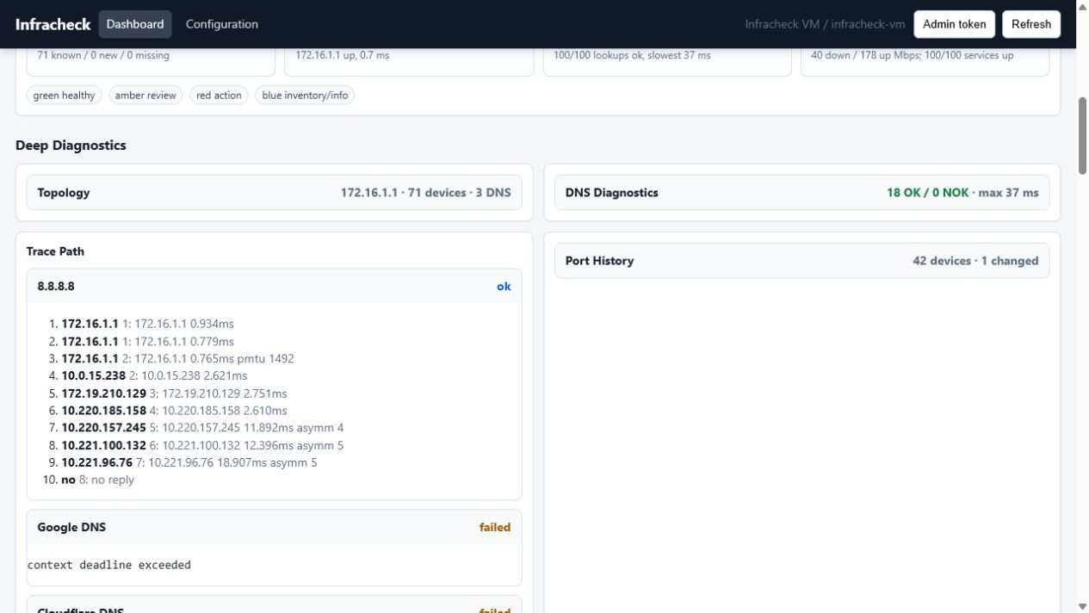Click the 'no reply' hop entry
This screenshot has height=613, width=1089.
click(97, 480)
